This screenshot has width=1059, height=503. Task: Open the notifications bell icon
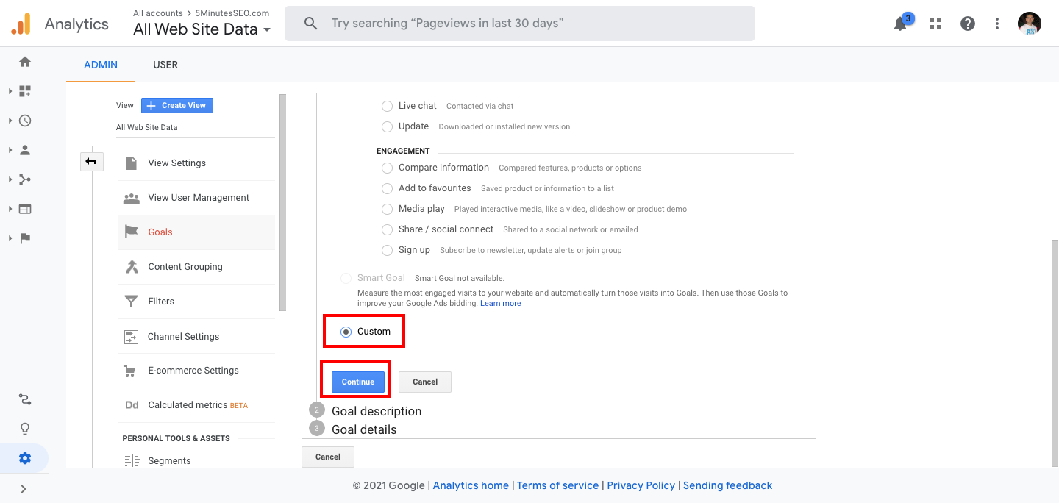coord(900,24)
